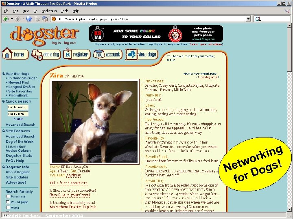This screenshot has height=219, width=293.
Task: Open the Forward button history dropdown arrow
Action: click(23, 19)
